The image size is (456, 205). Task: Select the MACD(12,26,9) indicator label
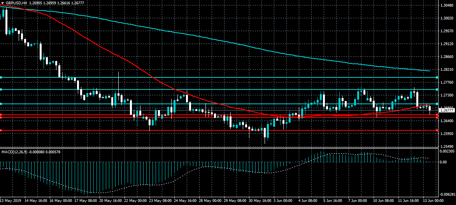[x=14, y=152]
